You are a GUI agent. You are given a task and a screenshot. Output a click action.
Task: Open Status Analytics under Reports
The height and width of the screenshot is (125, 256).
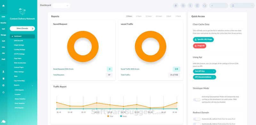coord(20,99)
